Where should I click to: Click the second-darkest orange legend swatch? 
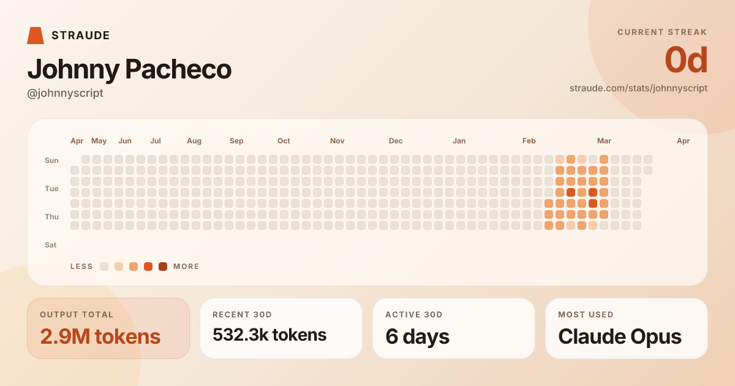(x=148, y=267)
